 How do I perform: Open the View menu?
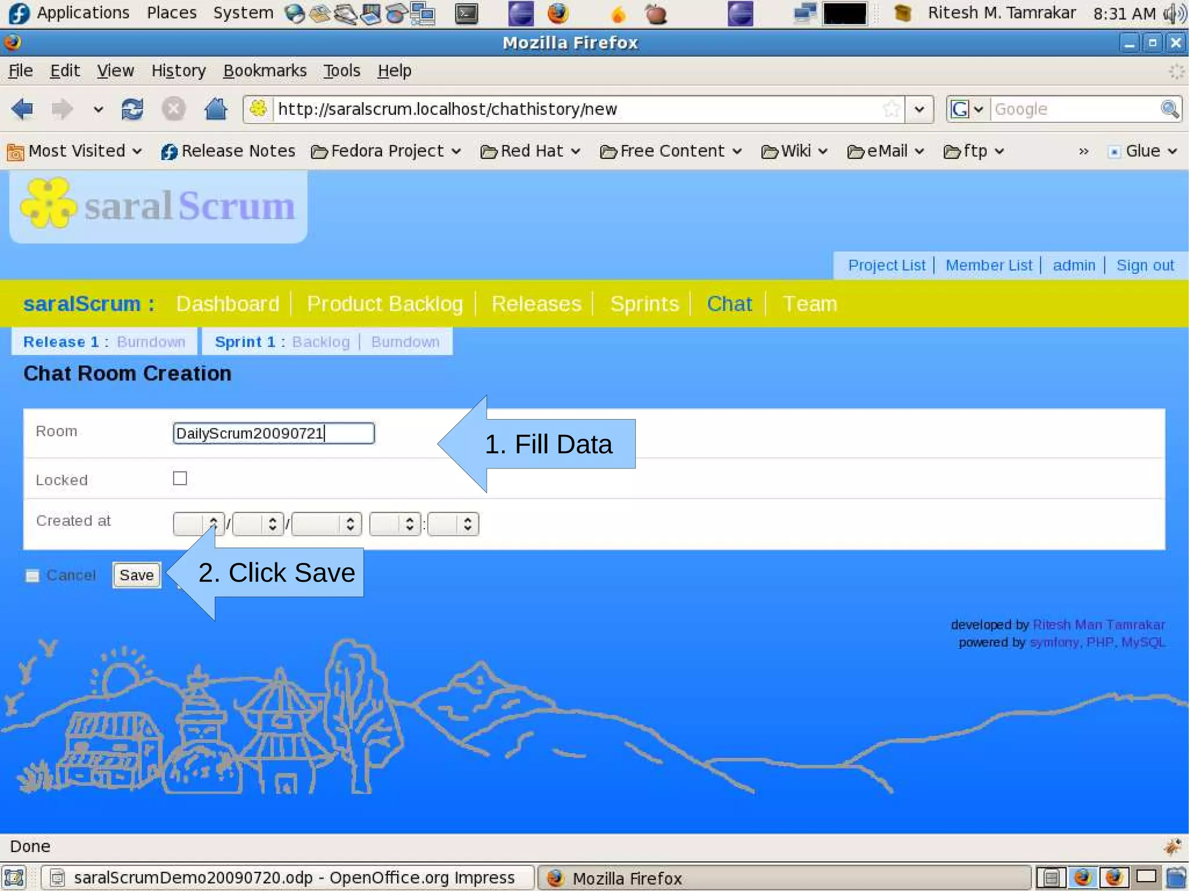(116, 71)
